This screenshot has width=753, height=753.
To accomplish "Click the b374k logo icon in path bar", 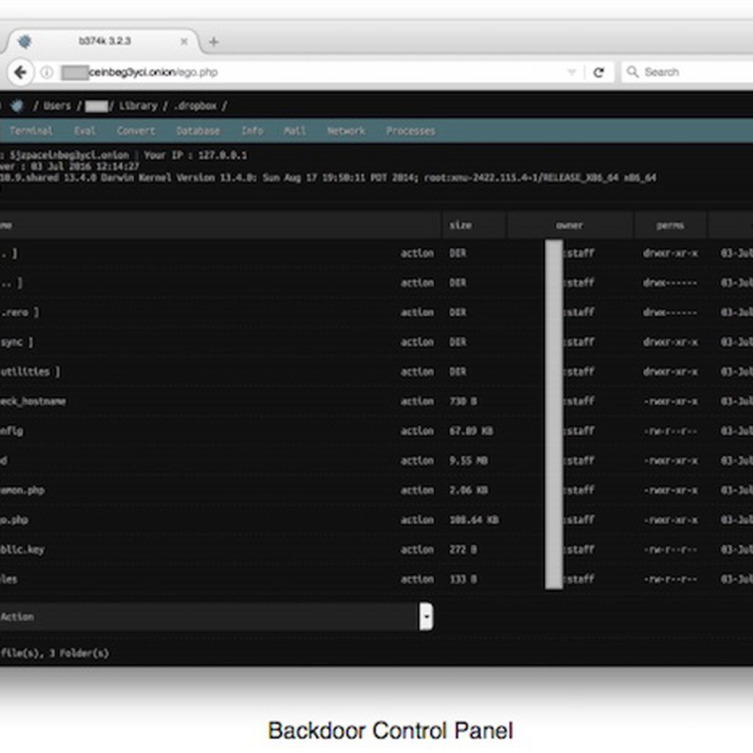I will click(x=17, y=105).
